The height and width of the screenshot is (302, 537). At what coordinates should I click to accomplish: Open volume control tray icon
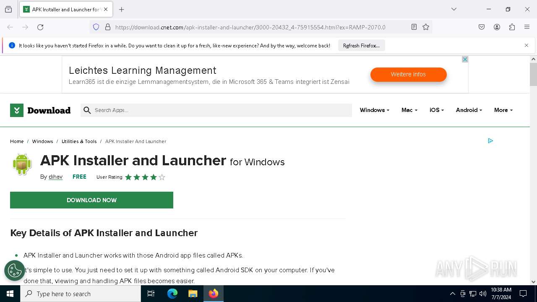point(483,294)
